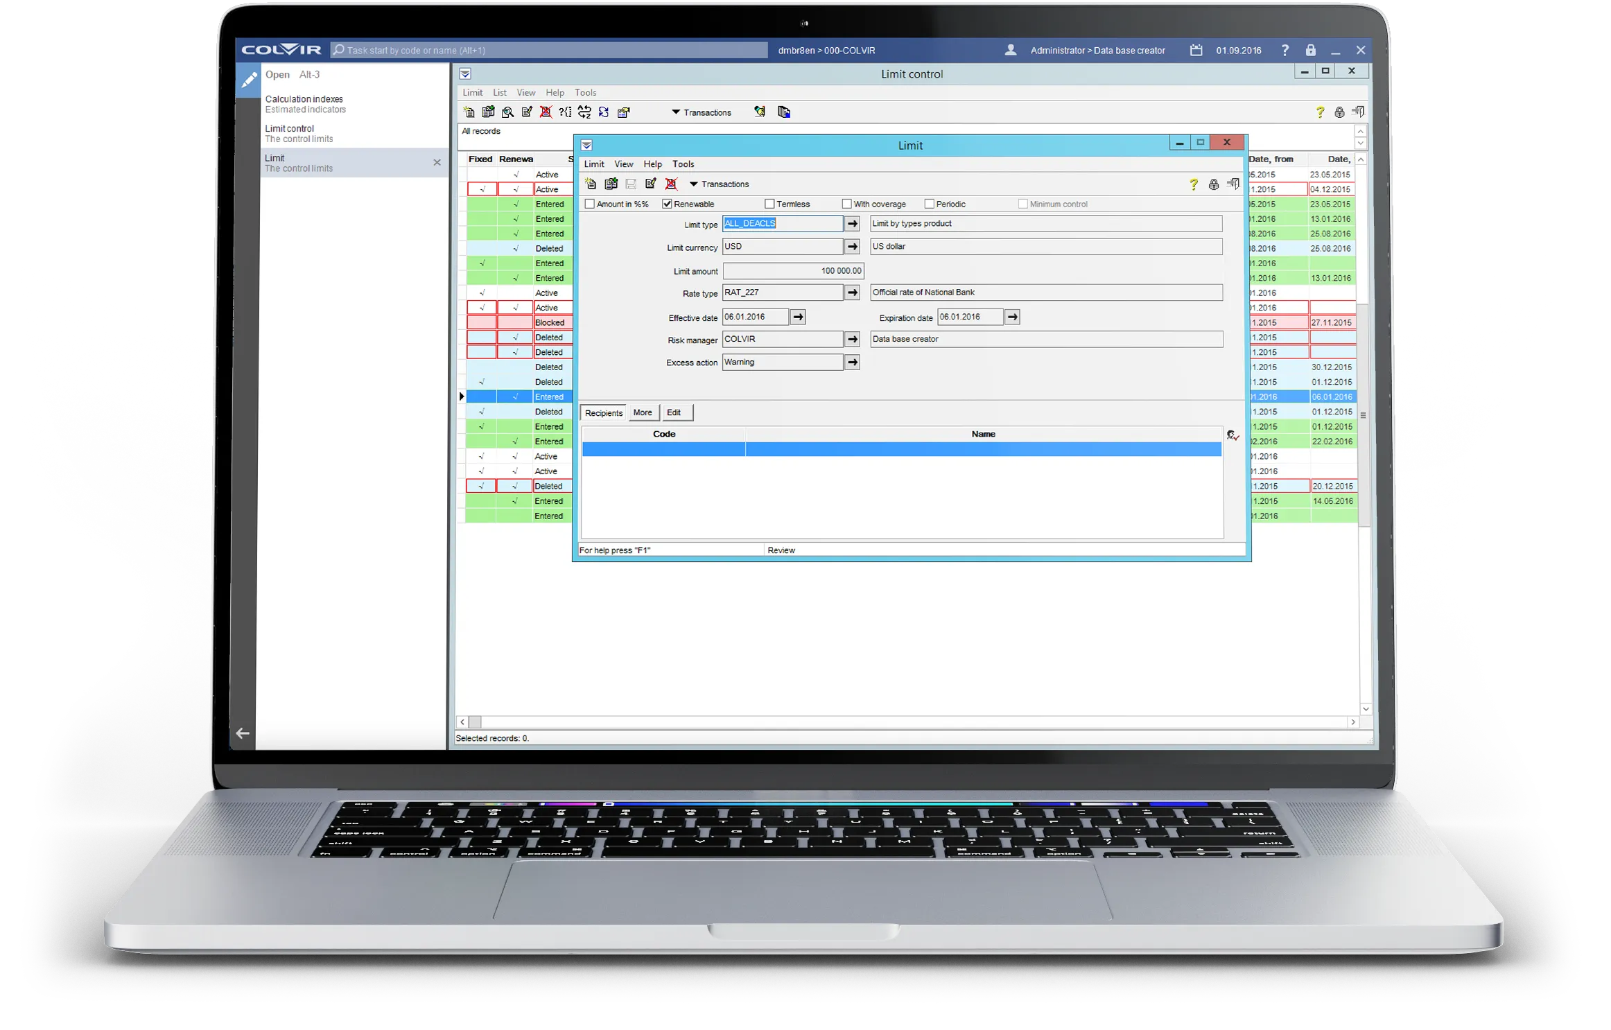Uncheck the Renewable checkbox
This screenshot has height=1030, width=1611.
click(x=667, y=204)
